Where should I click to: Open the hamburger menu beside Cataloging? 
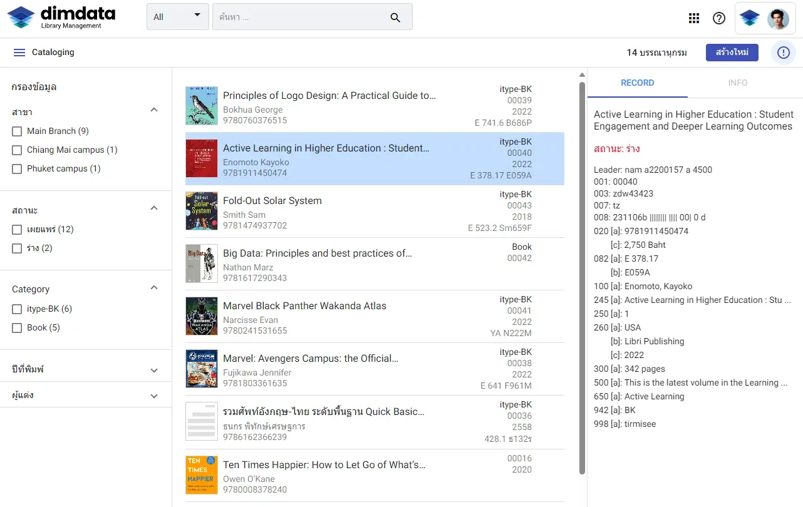click(19, 53)
